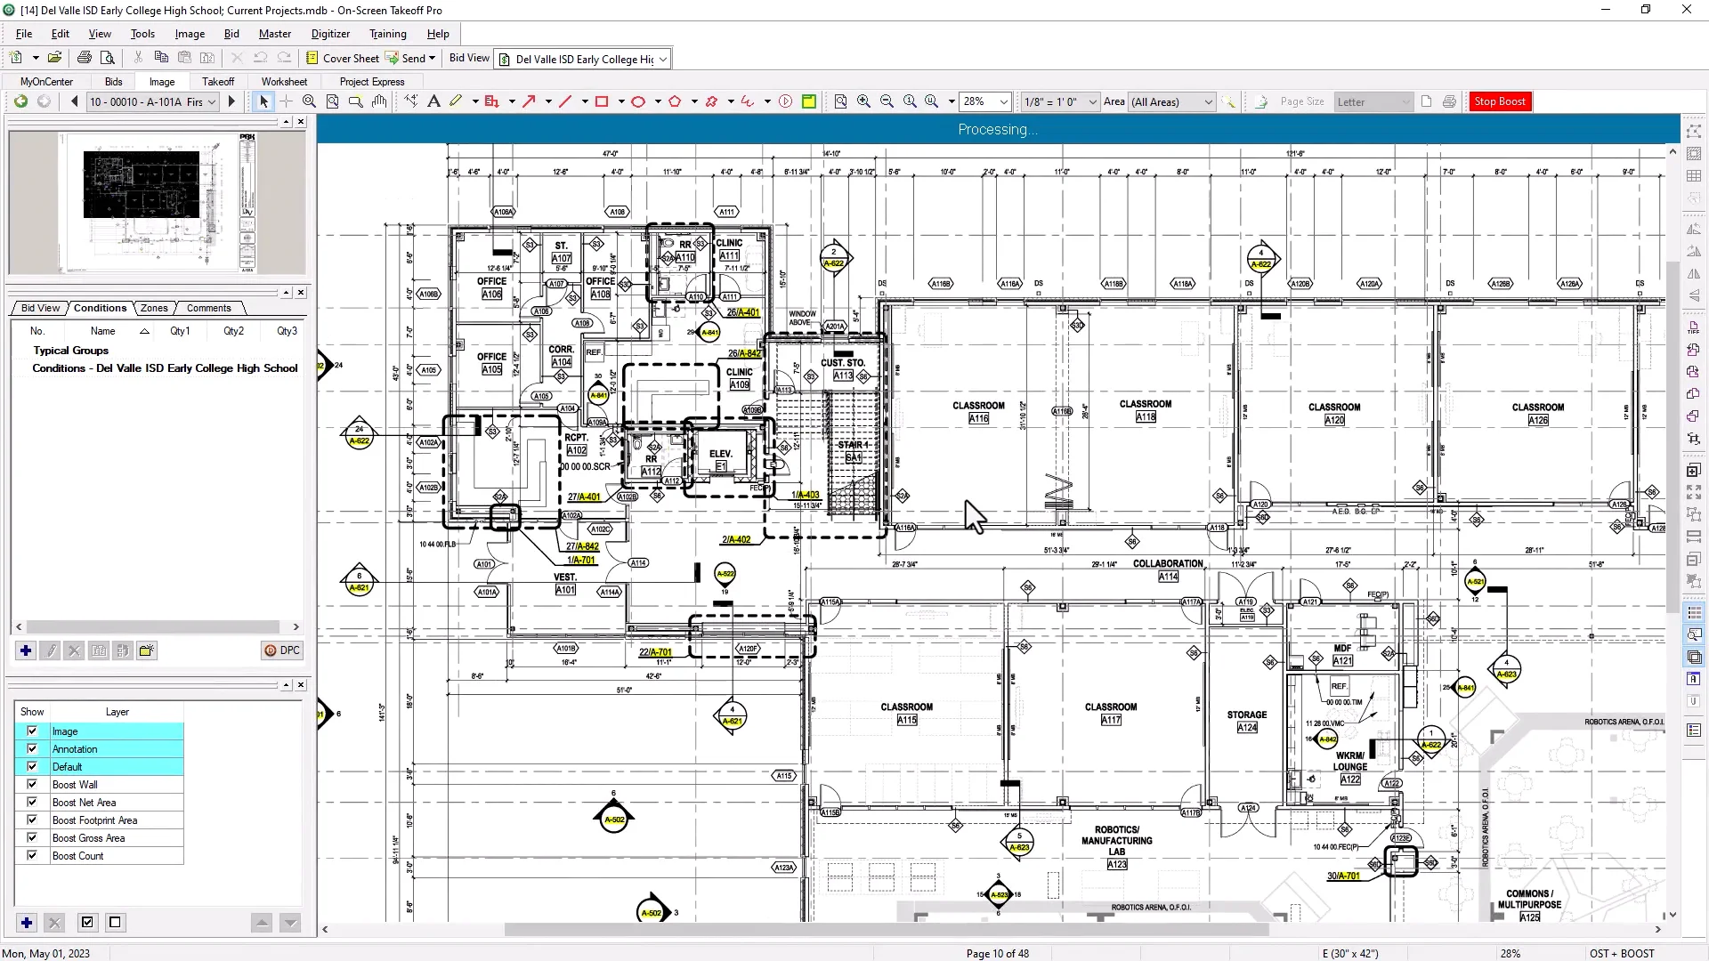Go to the next page arrow
The width and height of the screenshot is (1709, 961).
pos(232,101)
